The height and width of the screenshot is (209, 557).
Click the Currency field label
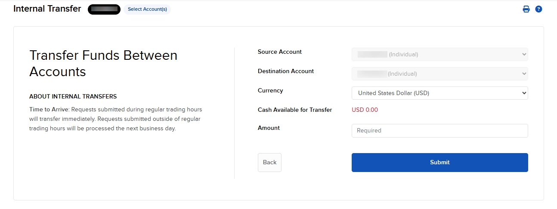pos(270,91)
